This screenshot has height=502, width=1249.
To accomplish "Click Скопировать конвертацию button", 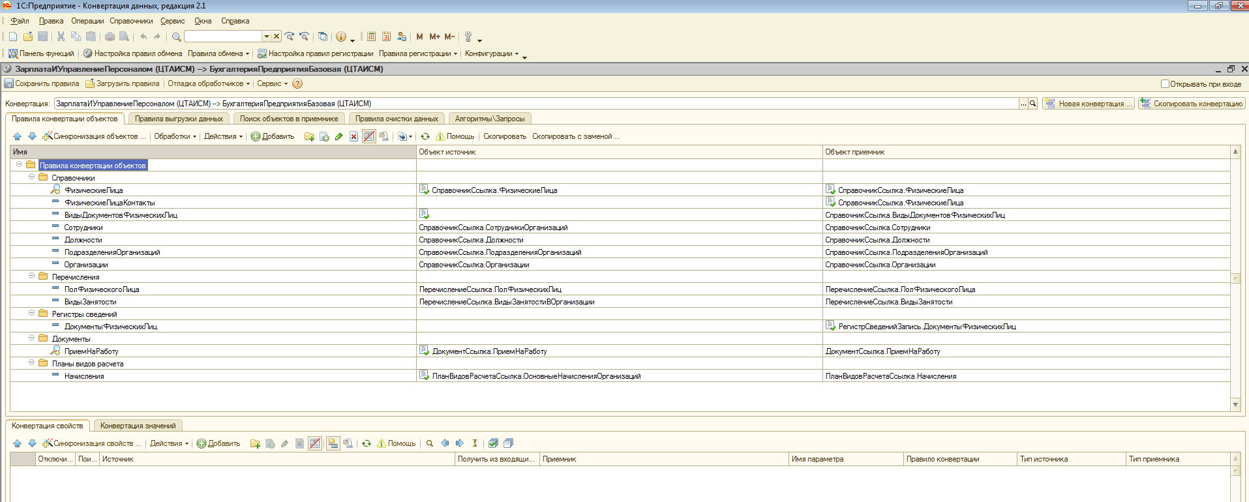I will tap(1192, 104).
